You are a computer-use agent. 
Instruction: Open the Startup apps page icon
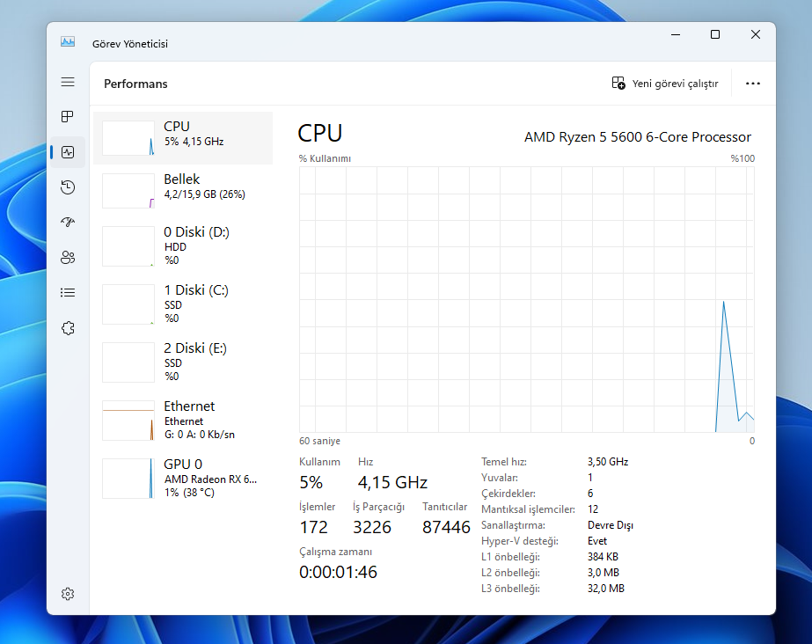68,222
